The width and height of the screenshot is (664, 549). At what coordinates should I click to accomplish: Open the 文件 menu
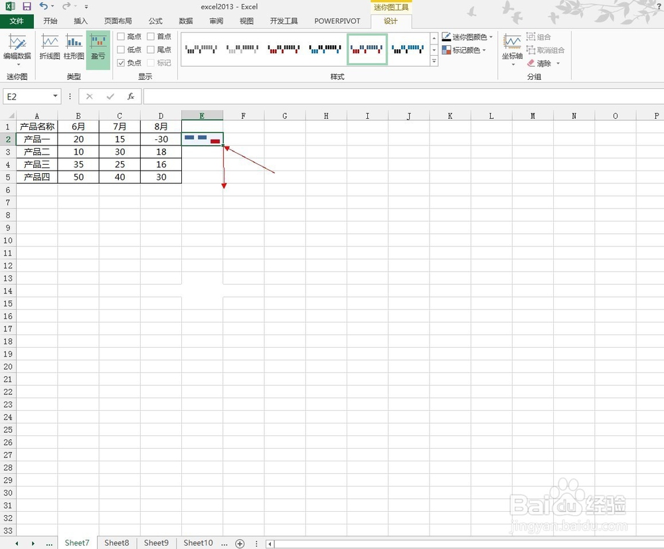17,21
